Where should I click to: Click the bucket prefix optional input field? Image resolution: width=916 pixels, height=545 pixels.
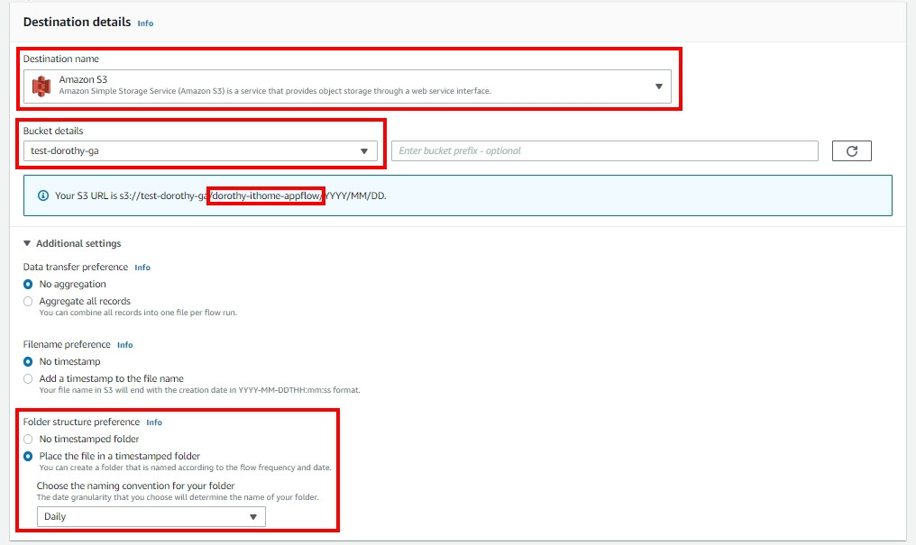pos(605,151)
